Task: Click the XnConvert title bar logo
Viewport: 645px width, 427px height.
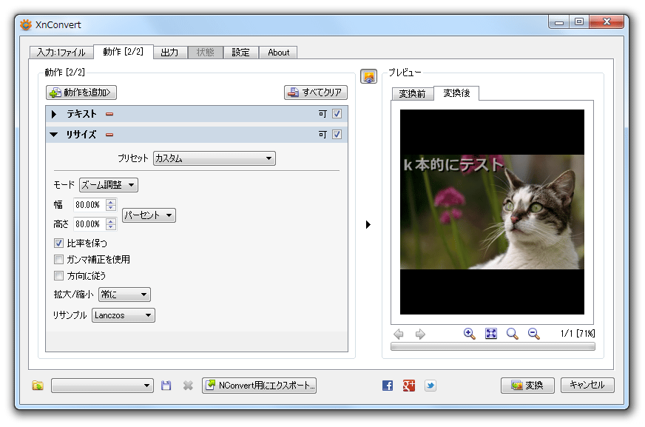Action: pos(26,24)
